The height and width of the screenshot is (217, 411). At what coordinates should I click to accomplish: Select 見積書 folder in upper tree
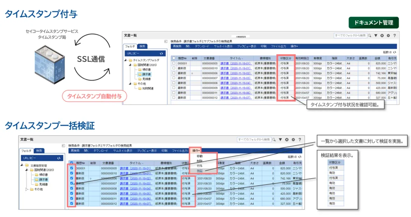pyautogui.click(x=144, y=79)
